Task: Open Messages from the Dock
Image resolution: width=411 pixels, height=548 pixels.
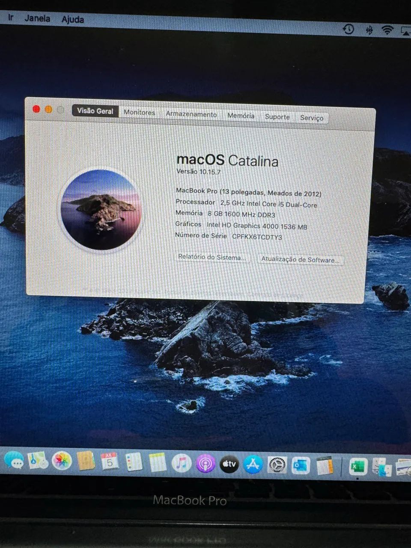Action: coord(14,461)
